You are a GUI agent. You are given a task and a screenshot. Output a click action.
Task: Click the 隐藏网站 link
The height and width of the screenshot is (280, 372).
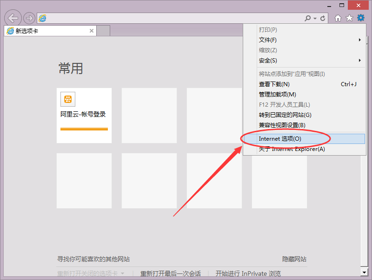(x=294, y=259)
